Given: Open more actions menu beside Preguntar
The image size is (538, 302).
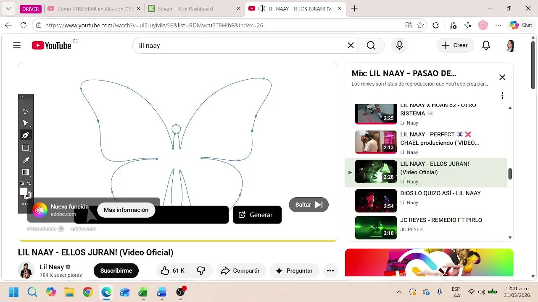Looking at the screenshot, I should click(x=330, y=271).
